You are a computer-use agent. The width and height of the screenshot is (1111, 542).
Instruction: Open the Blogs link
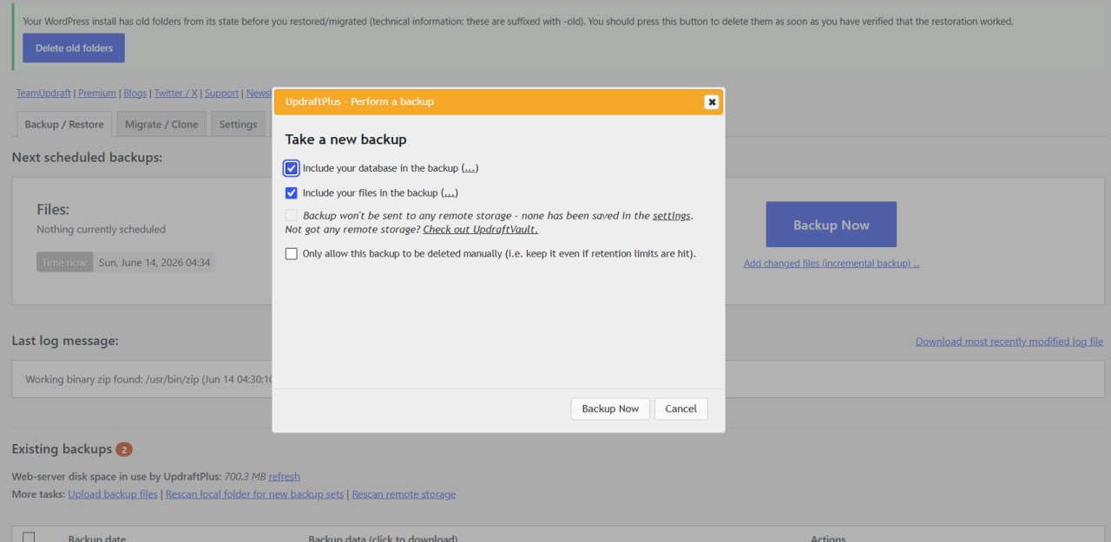[x=135, y=94]
